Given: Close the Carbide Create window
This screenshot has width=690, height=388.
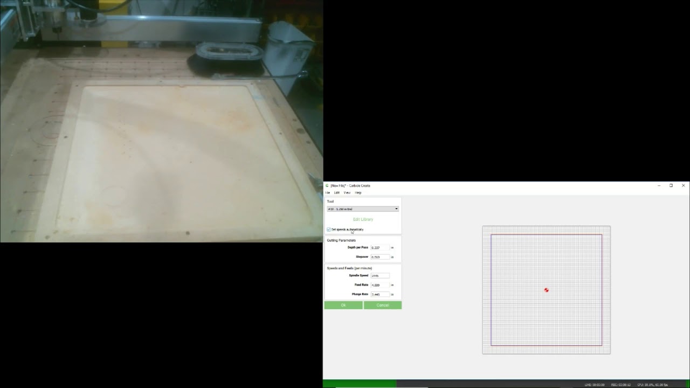Looking at the screenshot, I should (x=684, y=185).
